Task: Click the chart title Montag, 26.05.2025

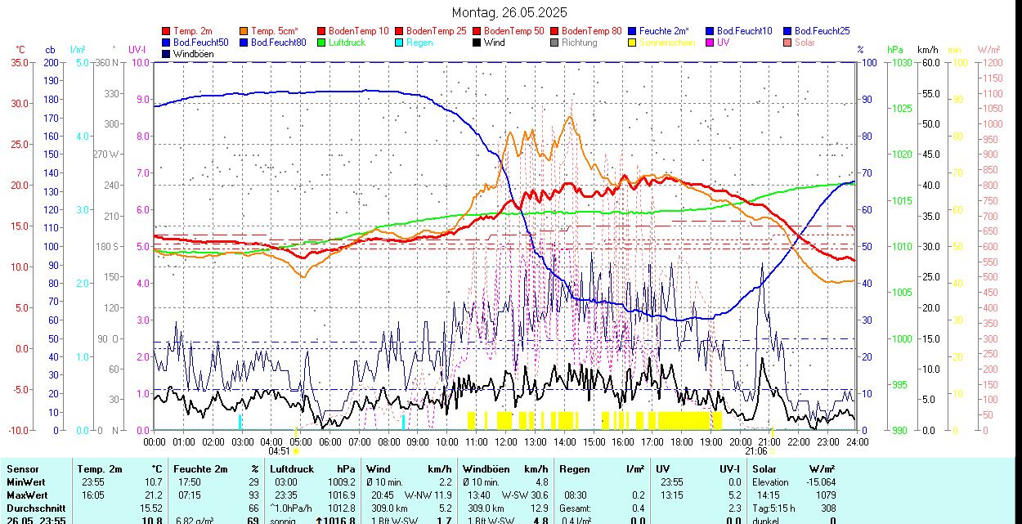Action: [x=509, y=13]
